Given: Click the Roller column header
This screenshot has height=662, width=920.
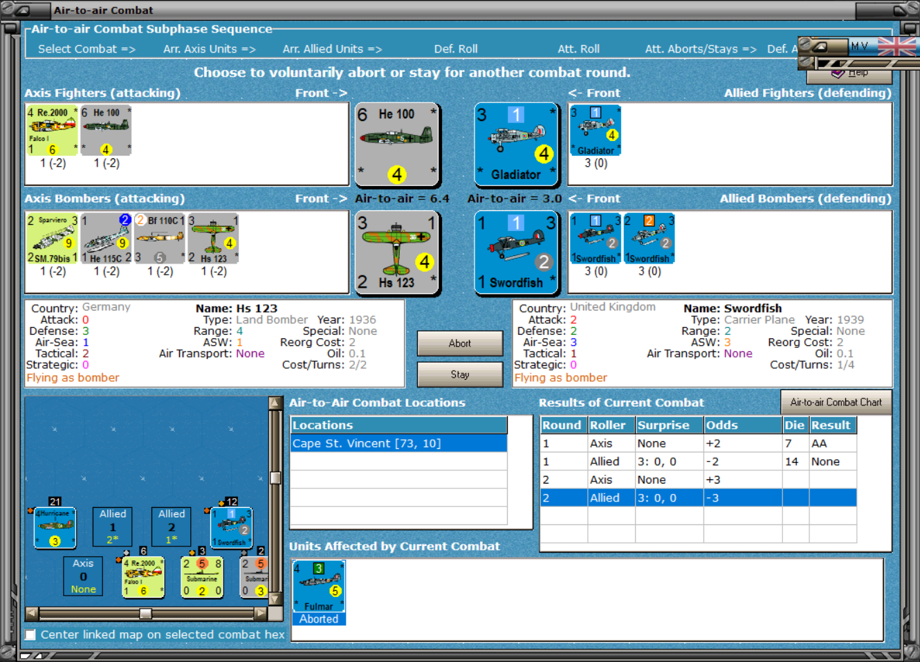Looking at the screenshot, I should 611,425.
